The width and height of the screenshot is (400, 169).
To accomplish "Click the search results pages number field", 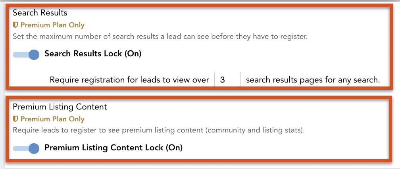I will tap(227, 80).
